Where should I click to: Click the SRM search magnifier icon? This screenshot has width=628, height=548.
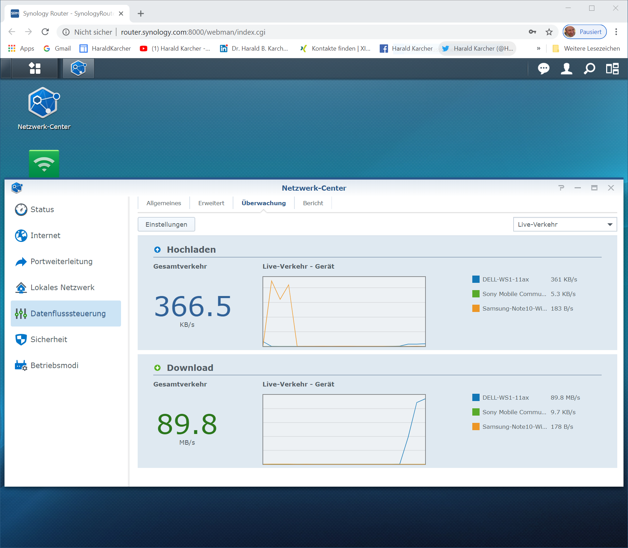click(x=589, y=69)
